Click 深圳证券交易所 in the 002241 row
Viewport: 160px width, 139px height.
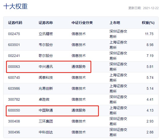click(118, 56)
